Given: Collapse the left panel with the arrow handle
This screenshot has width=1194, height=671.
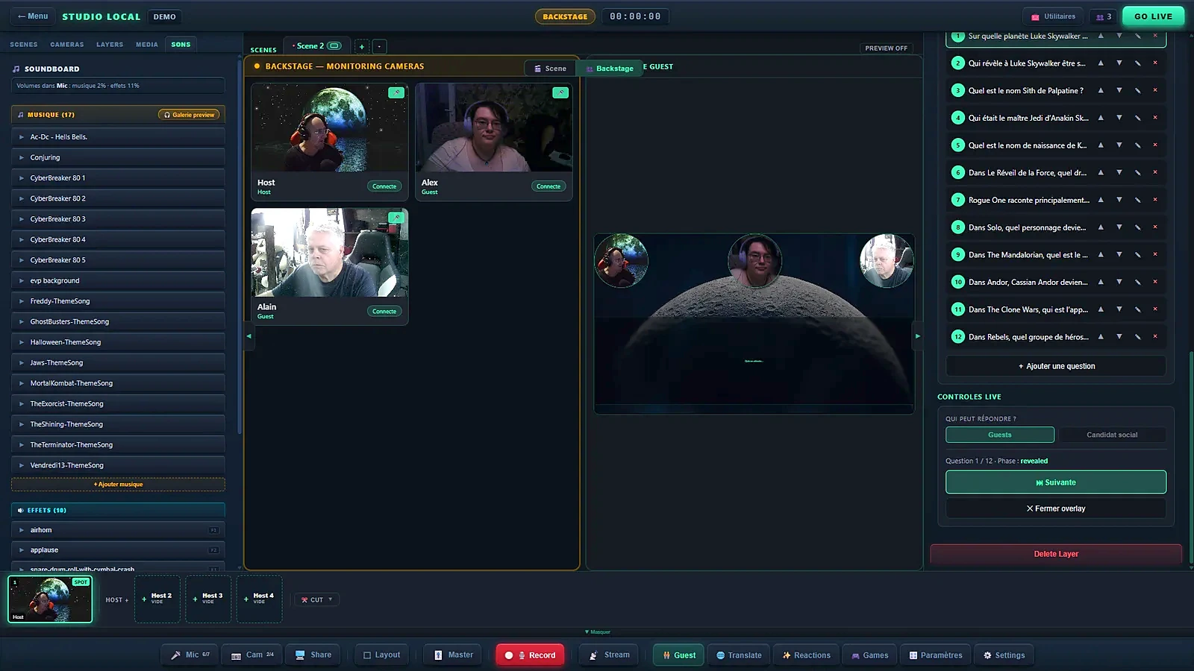Looking at the screenshot, I should [x=249, y=335].
